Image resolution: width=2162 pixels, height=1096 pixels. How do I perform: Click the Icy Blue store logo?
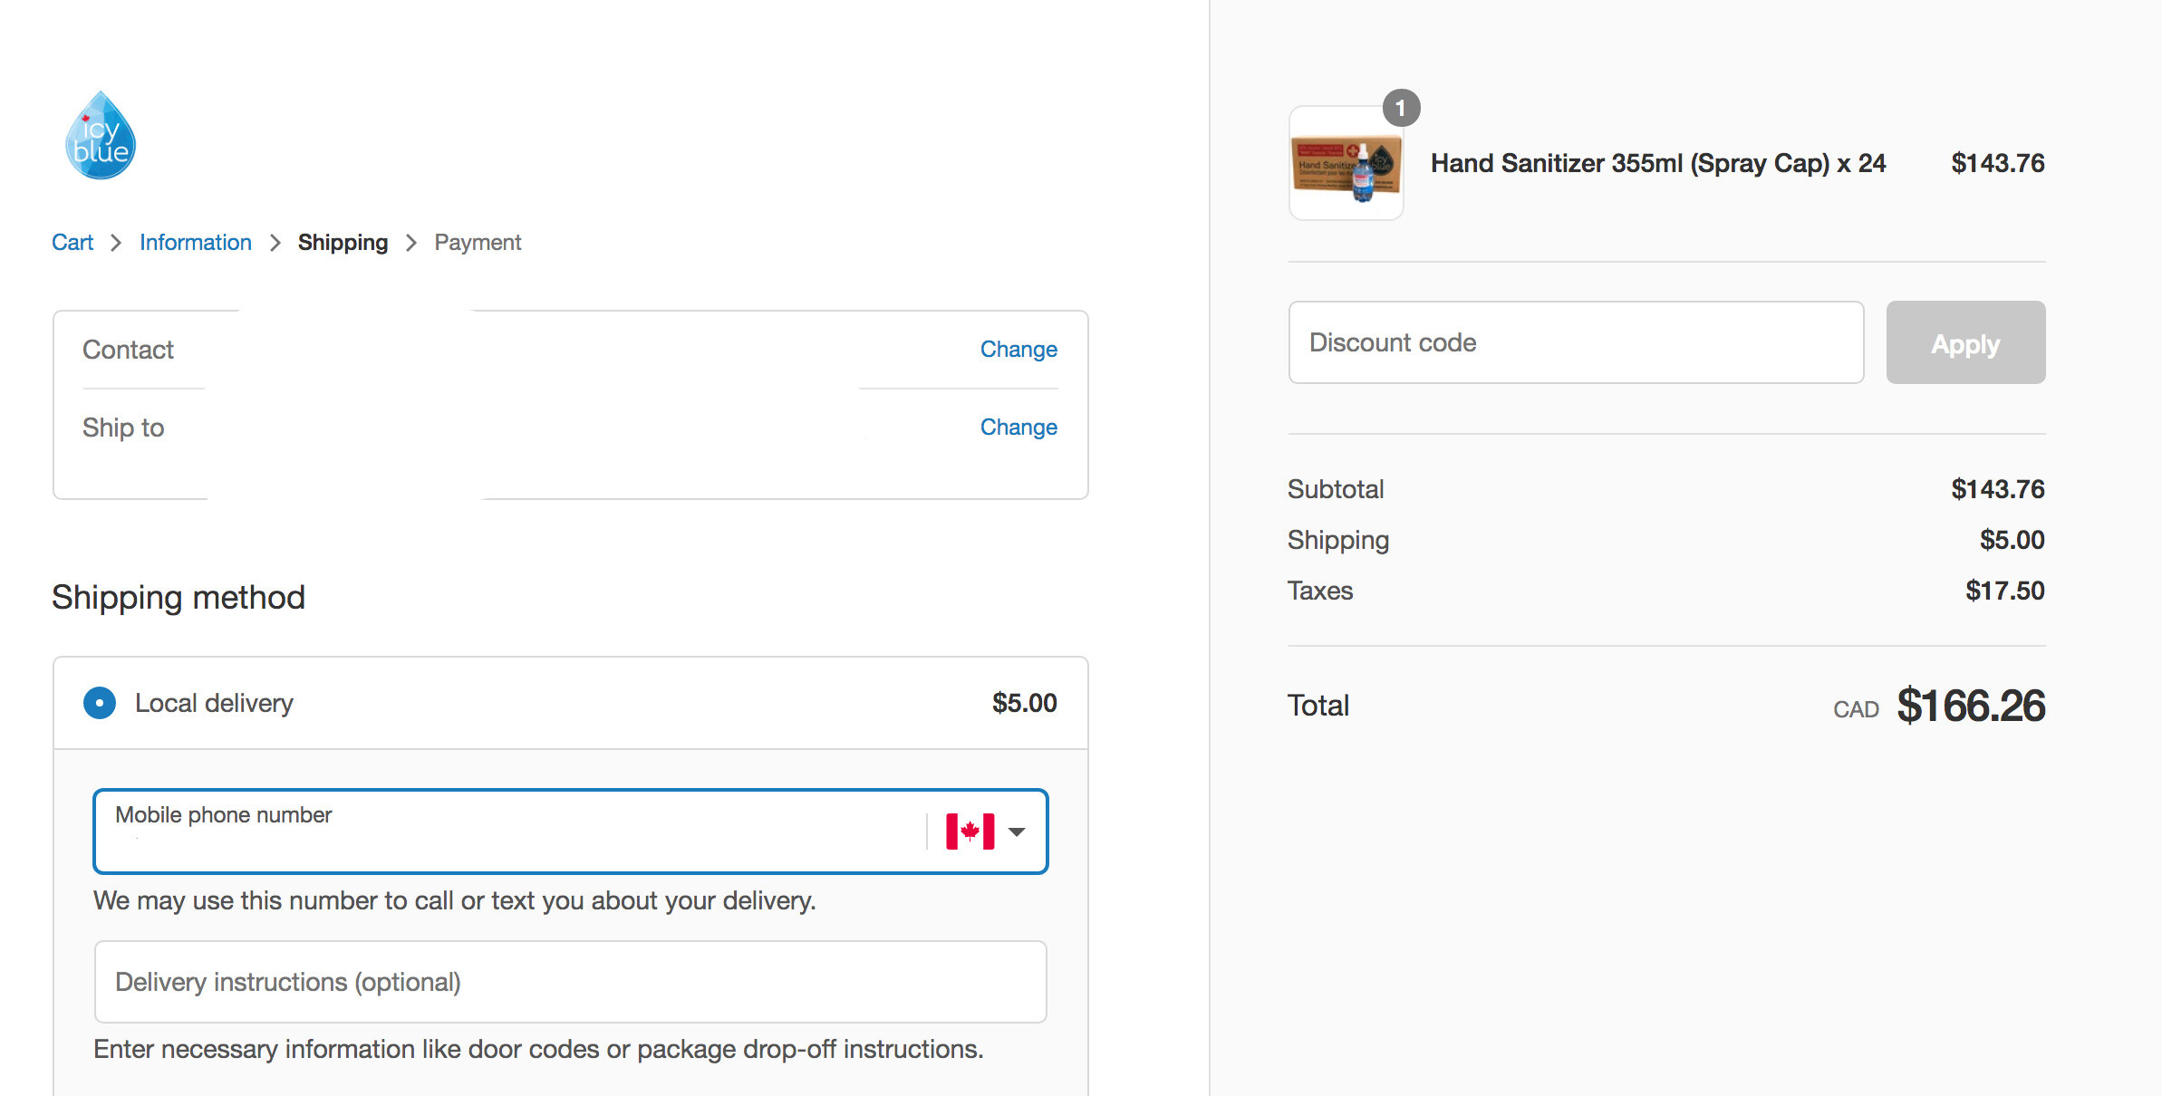click(101, 136)
